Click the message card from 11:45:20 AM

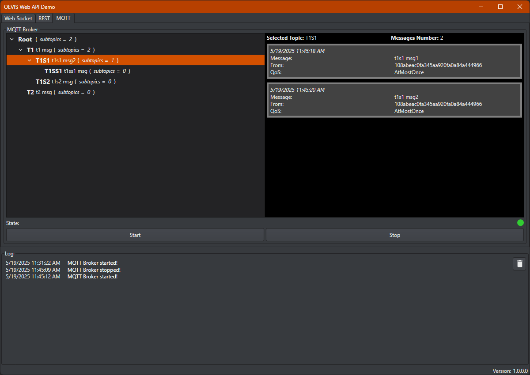coord(394,100)
